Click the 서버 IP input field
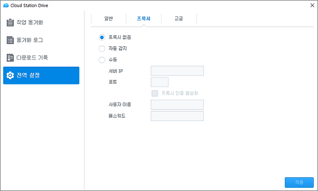 coord(177,71)
